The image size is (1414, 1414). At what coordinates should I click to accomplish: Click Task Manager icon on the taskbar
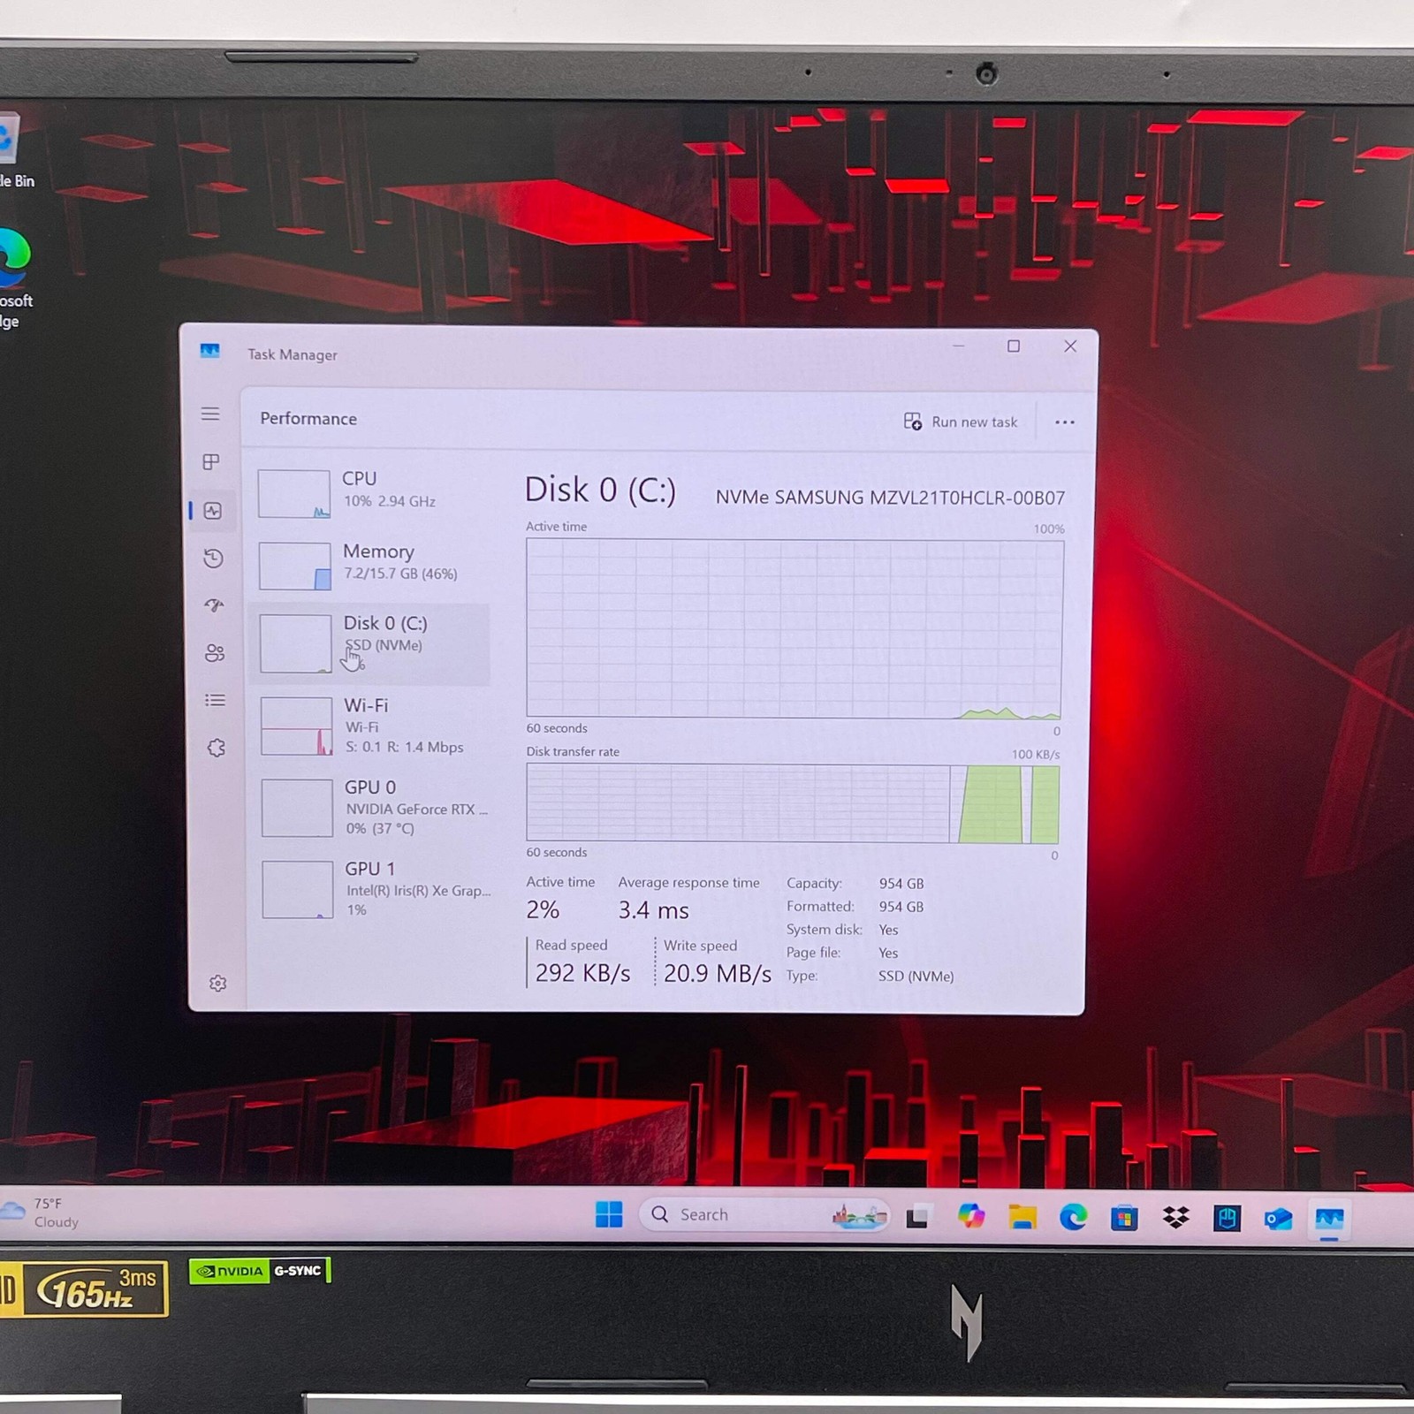click(1329, 1220)
